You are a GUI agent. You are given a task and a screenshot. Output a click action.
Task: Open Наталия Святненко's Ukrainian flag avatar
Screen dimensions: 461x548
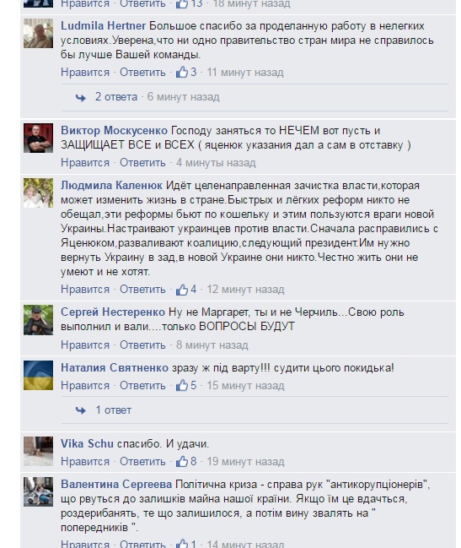39,376
